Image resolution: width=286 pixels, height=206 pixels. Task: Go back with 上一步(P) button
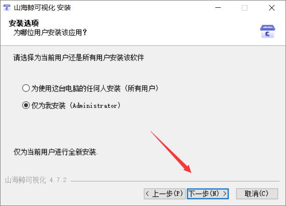tap(164, 194)
